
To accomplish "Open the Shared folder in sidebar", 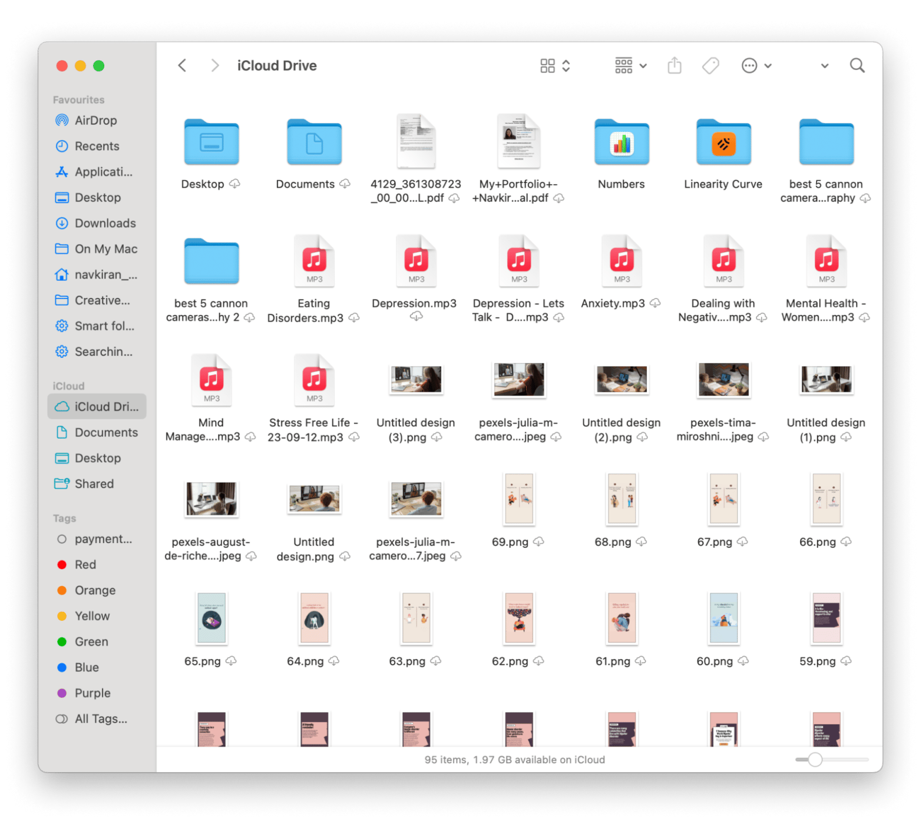I will 94,483.
